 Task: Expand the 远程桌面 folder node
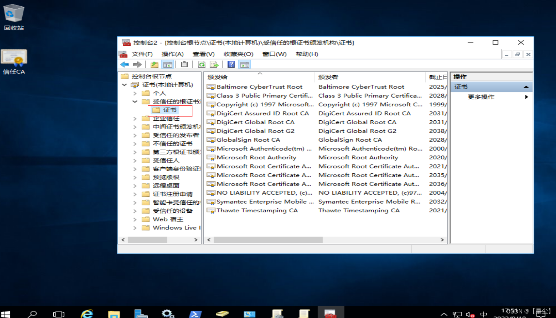point(135,186)
